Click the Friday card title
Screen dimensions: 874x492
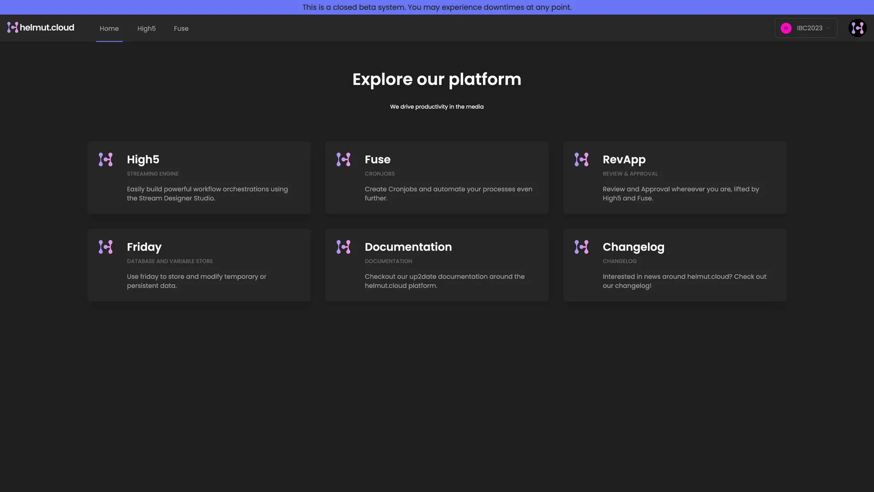coord(144,247)
